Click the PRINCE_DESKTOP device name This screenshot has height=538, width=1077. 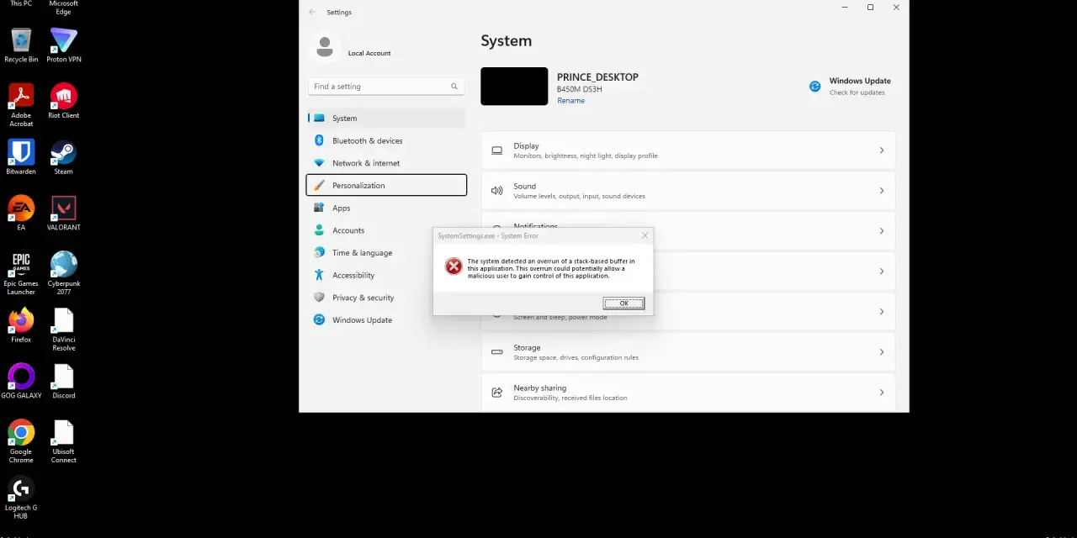pyautogui.click(x=597, y=77)
